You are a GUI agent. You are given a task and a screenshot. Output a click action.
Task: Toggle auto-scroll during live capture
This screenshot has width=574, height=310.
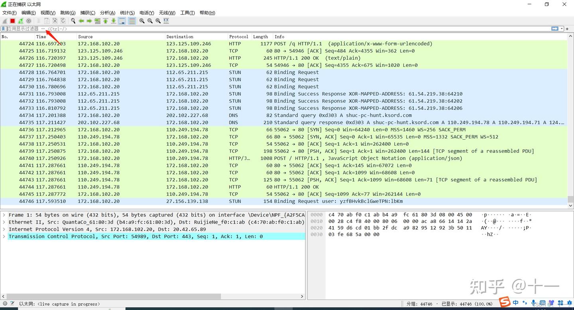click(x=122, y=21)
